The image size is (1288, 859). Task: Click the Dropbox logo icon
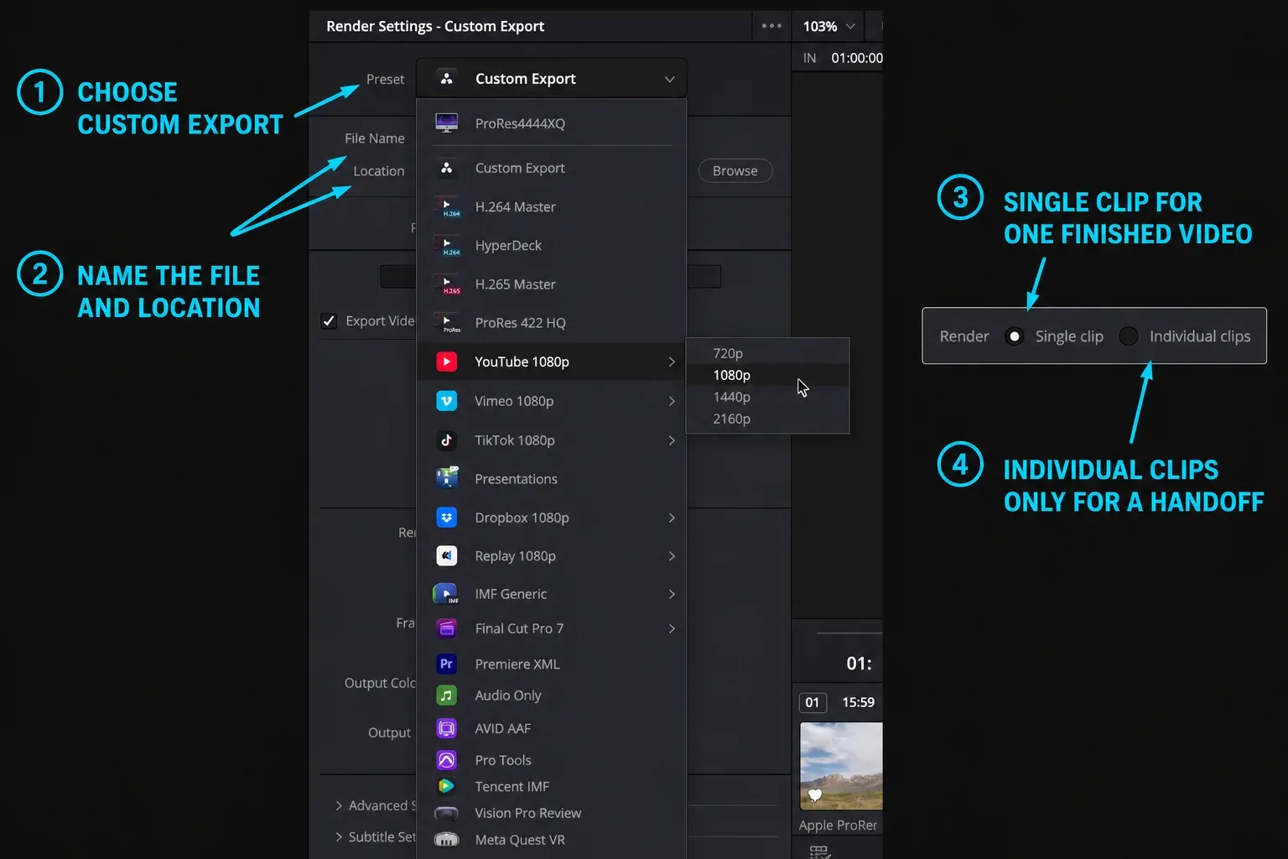[x=446, y=518]
